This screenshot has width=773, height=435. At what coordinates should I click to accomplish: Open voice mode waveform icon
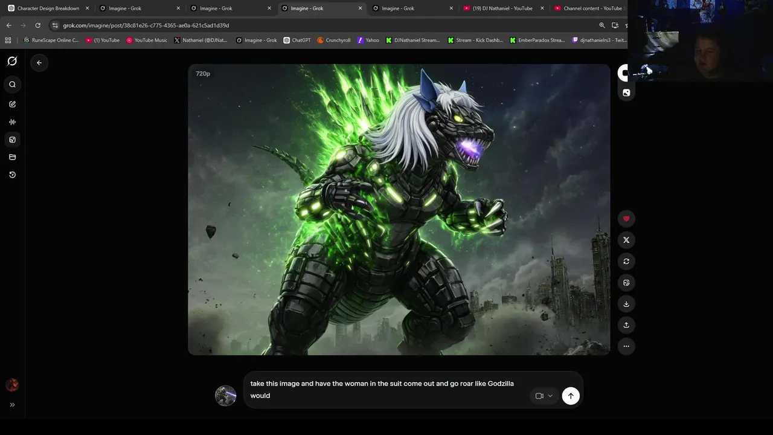pyautogui.click(x=12, y=122)
